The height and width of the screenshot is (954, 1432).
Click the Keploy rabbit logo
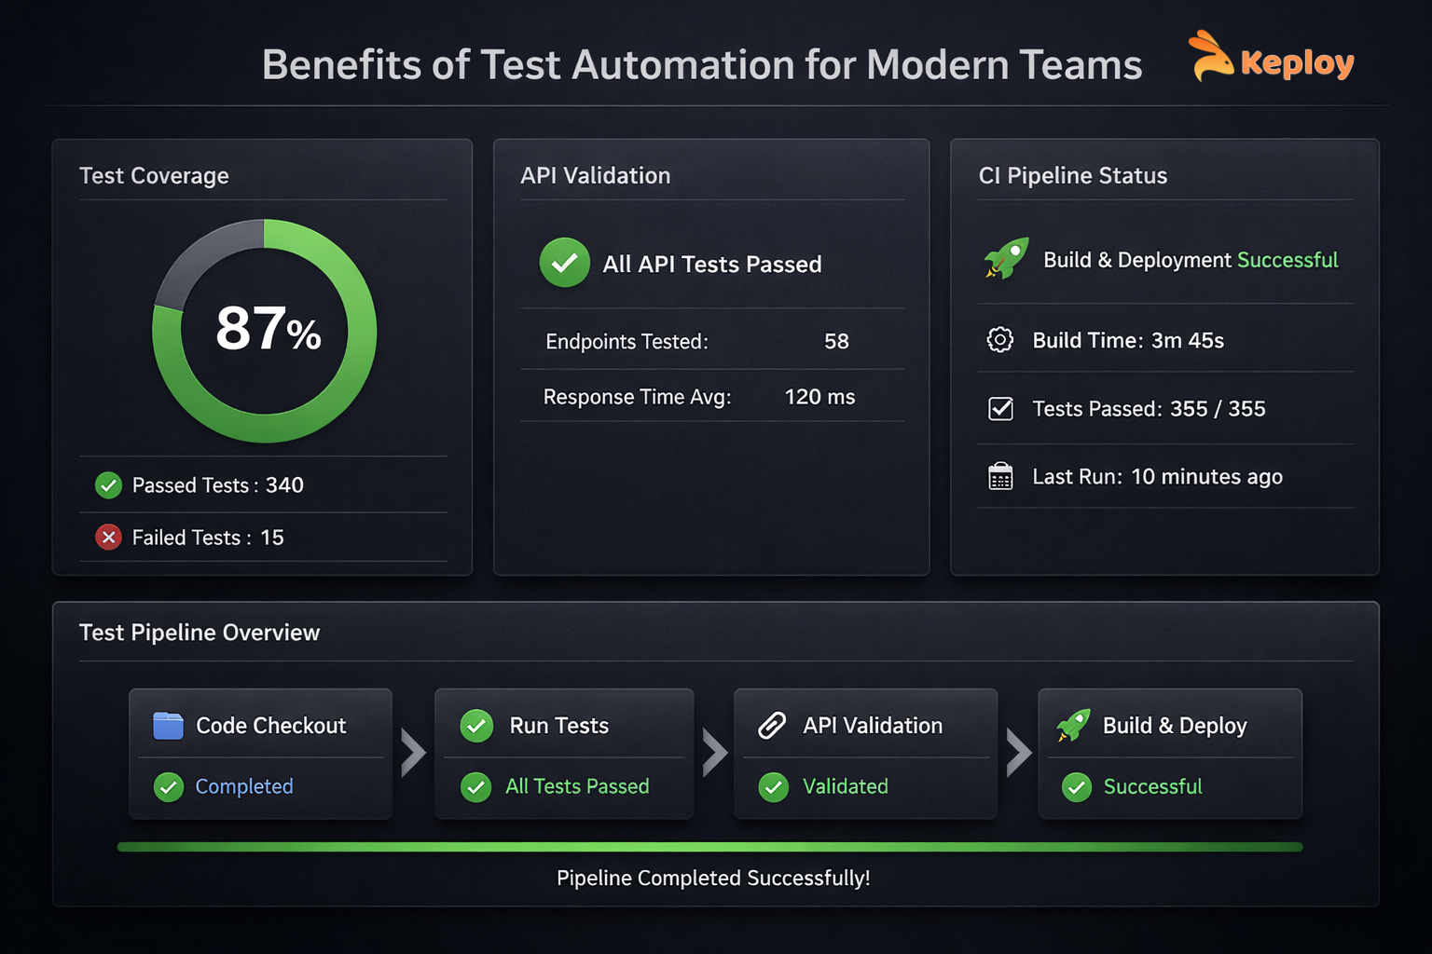[x=1210, y=58]
